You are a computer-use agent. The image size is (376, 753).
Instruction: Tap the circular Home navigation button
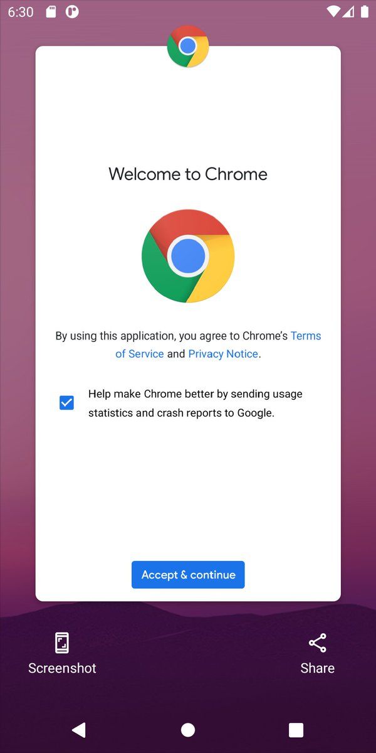click(188, 730)
